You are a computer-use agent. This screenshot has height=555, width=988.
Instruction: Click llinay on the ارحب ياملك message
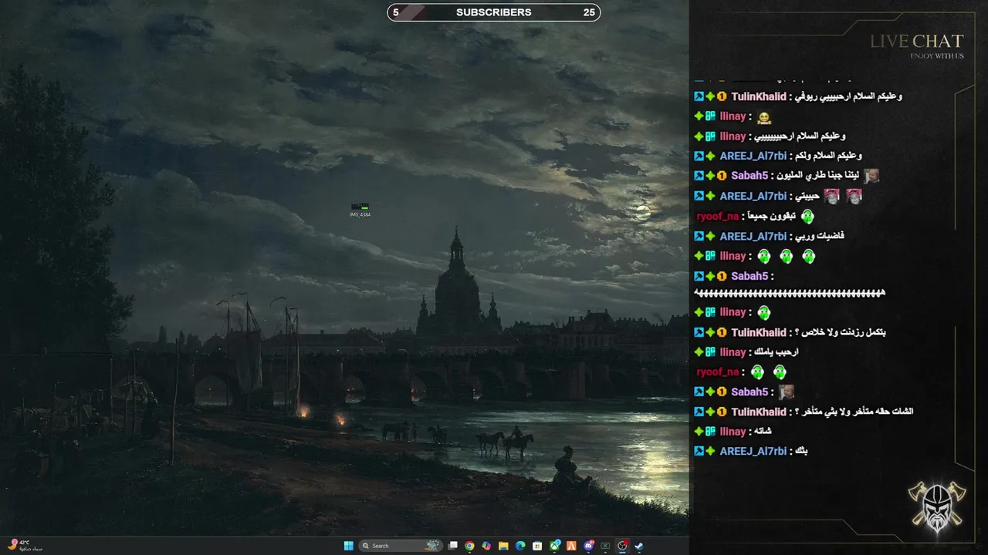[x=733, y=352]
